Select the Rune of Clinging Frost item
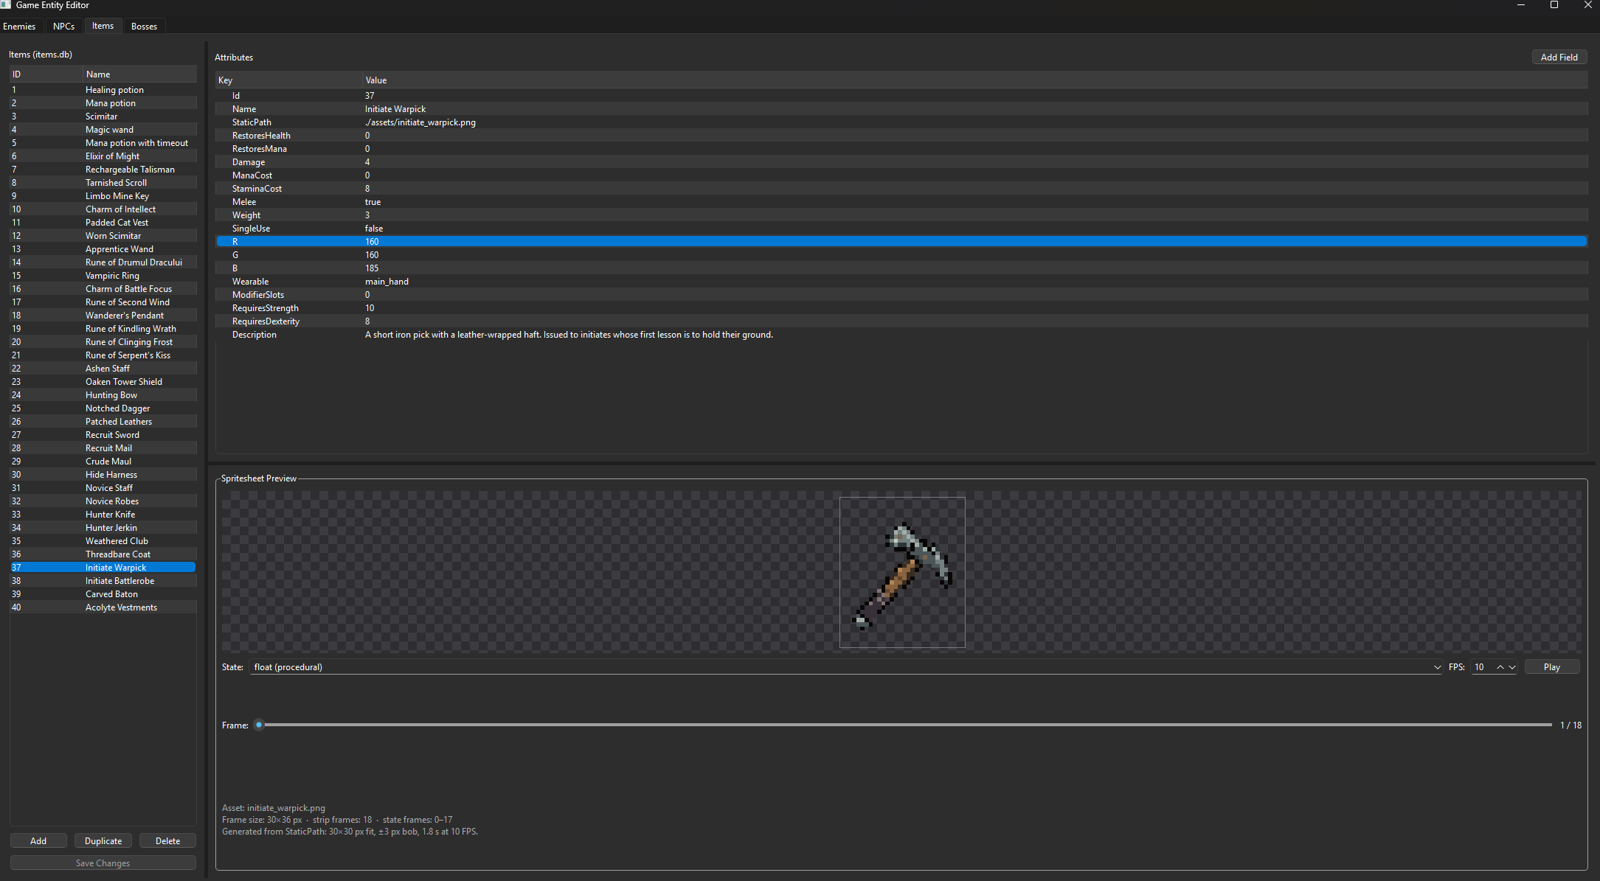This screenshot has height=881, width=1600. pos(103,341)
